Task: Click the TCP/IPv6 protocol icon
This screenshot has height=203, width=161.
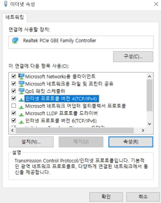Action: coord(21,122)
